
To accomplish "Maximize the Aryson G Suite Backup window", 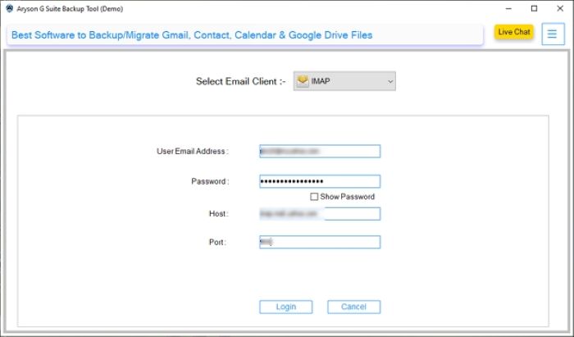I will (x=534, y=8).
